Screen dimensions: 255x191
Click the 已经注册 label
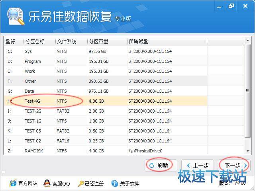coord(94,183)
